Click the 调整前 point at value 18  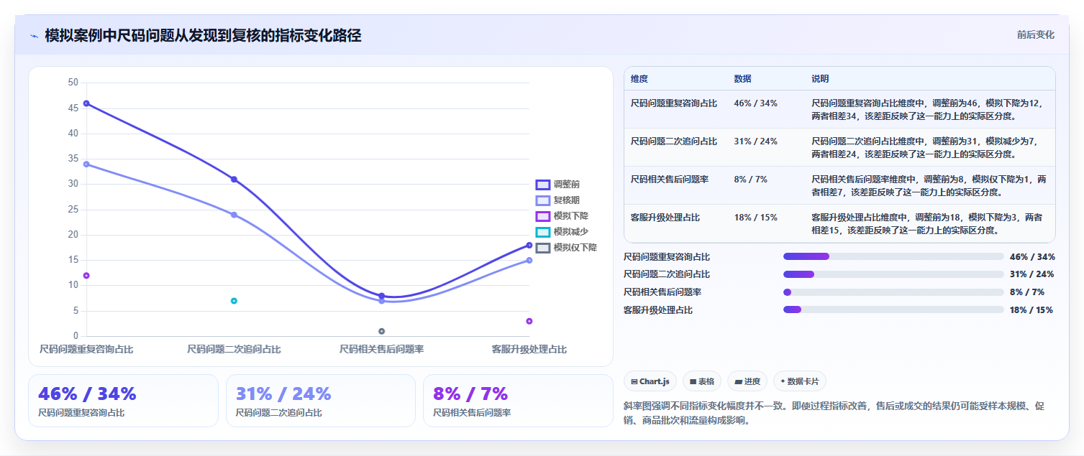[x=529, y=245]
